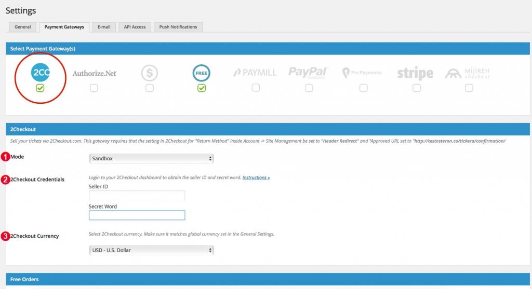
Task: Enable the PayPal gateway checkbox
Action: point(309,88)
